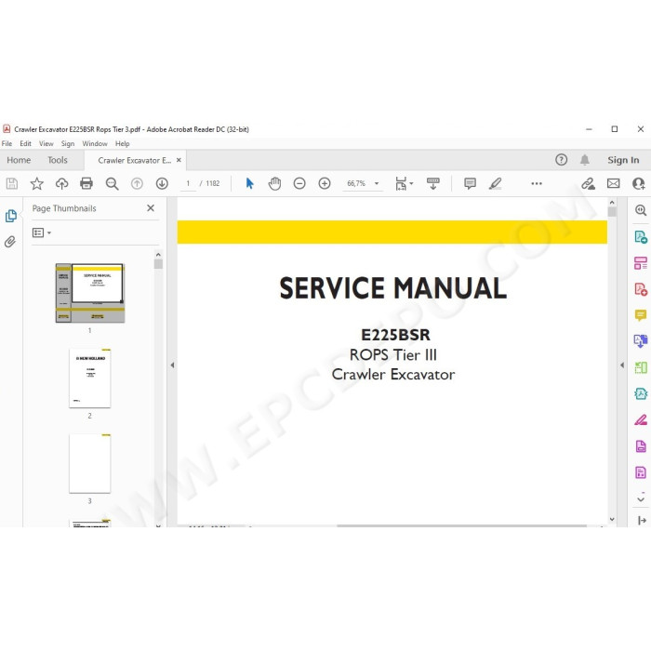Open the Help menu

pyautogui.click(x=123, y=143)
